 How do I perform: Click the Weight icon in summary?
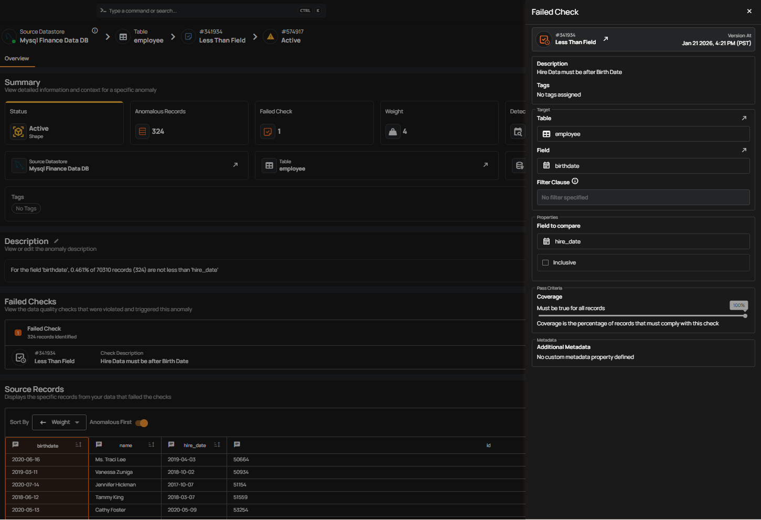coord(393,131)
